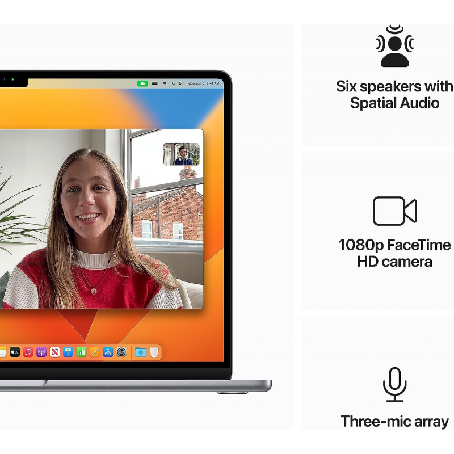Click the News app dock icon

(54, 352)
